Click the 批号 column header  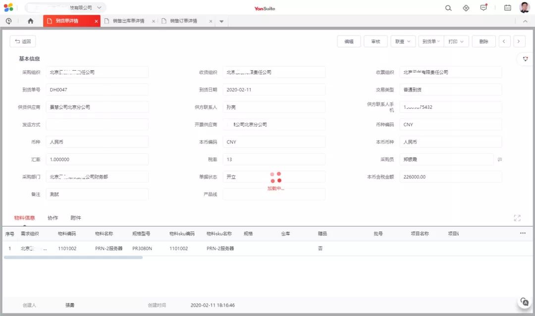[x=378, y=233]
